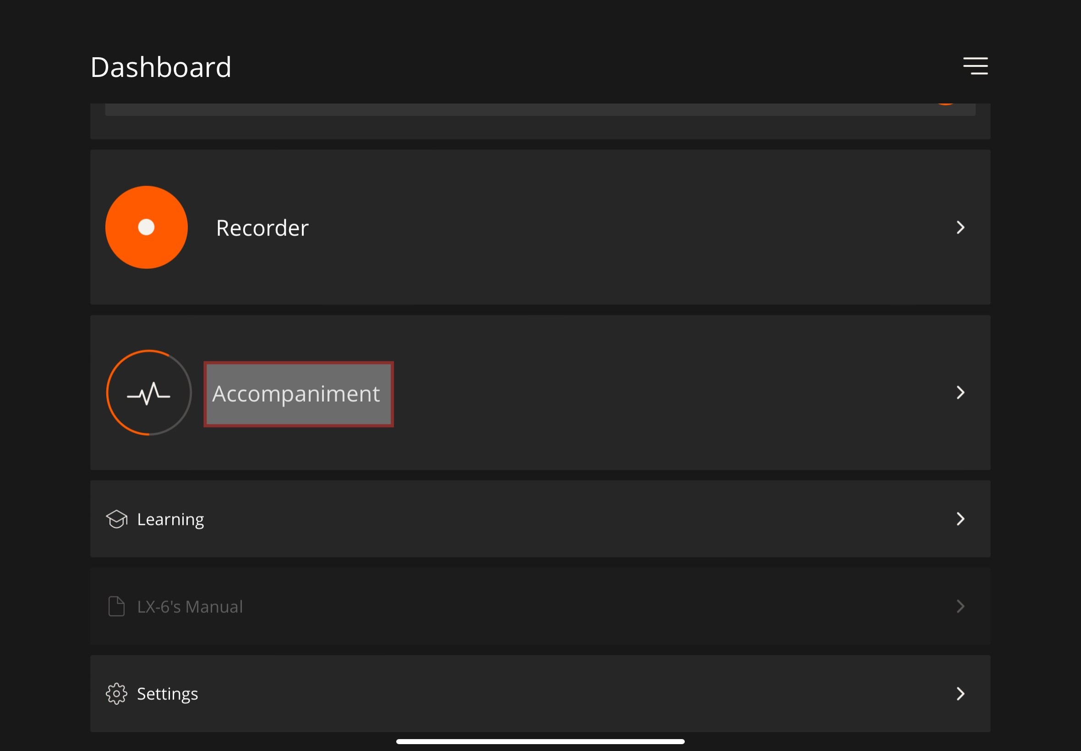This screenshot has width=1081, height=751.
Task: Select the highlighted Accompaniment label
Action: (x=298, y=394)
